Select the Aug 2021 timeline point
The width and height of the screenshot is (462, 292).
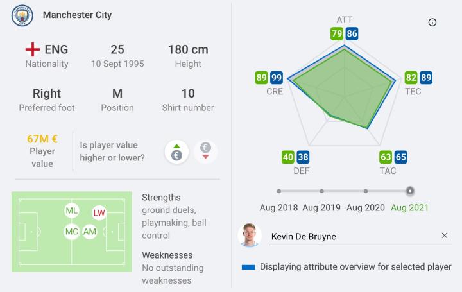410,191
